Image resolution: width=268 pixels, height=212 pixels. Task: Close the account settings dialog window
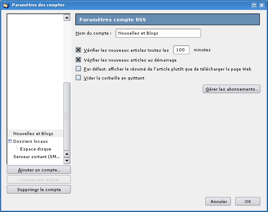coord(262,5)
